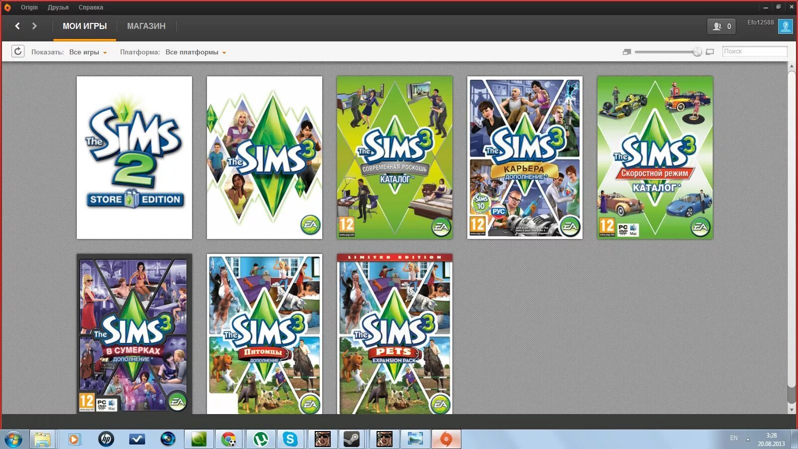Expand the Все платформы dropdown
Viewport: 798px width, 449px height.
pyautogui.click(x=196, y=52)
